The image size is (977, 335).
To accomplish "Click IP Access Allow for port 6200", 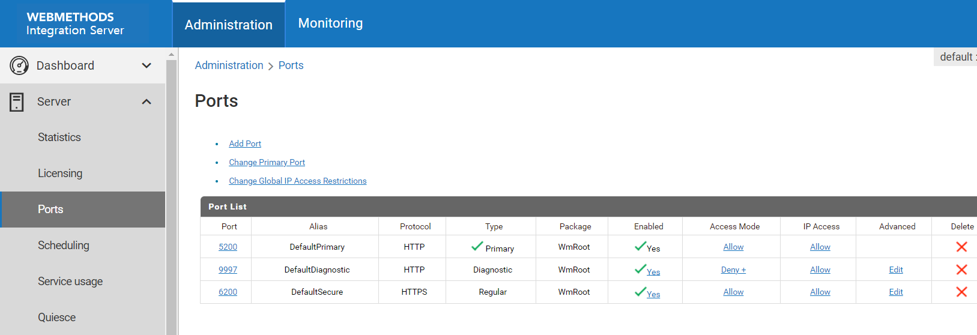I will [x=820, y=292].
